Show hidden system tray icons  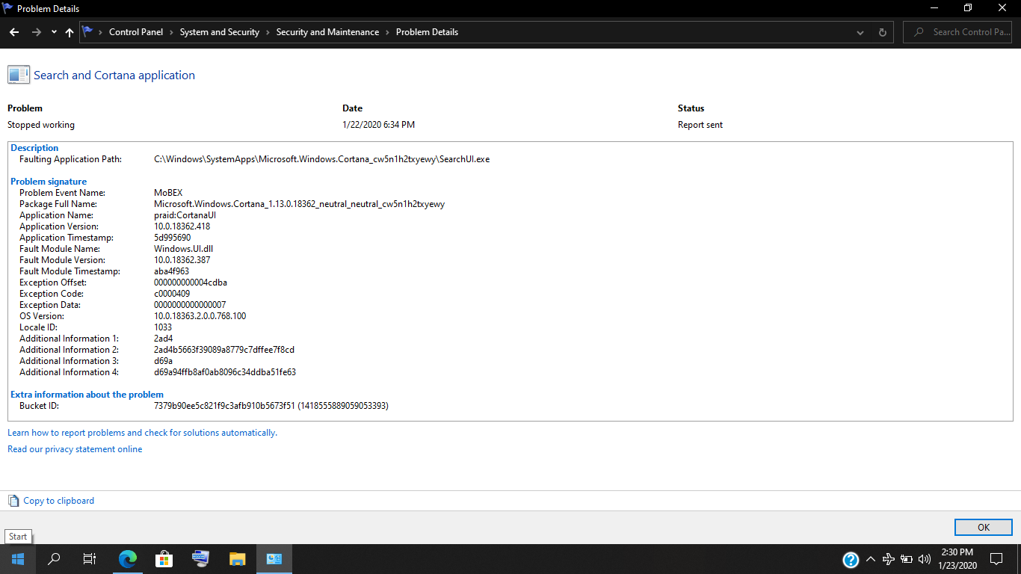[871, 558]
